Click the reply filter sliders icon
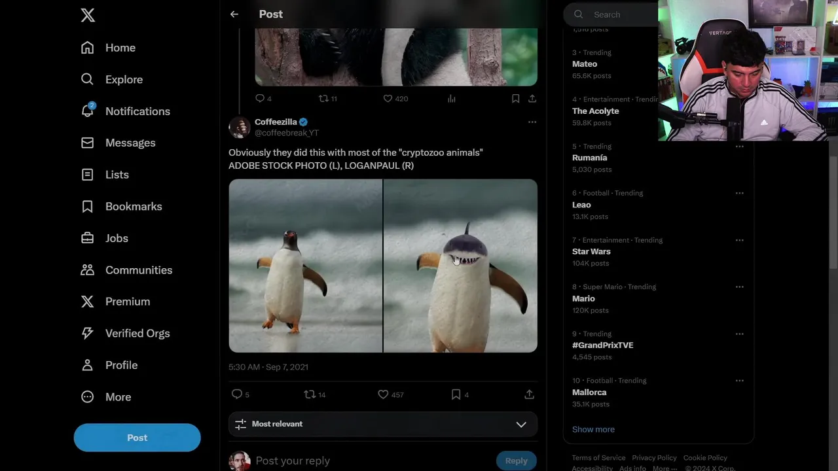The height and width of the screenshot is (471, 838). click(240, 424)
